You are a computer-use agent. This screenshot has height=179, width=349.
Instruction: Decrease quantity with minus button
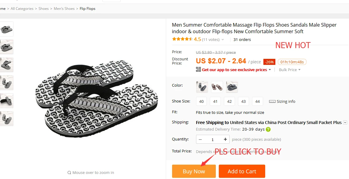click(x=200, y=139)
